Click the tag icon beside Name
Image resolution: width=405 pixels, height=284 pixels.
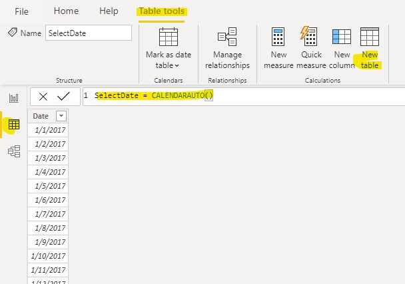[x=13, y=33]
